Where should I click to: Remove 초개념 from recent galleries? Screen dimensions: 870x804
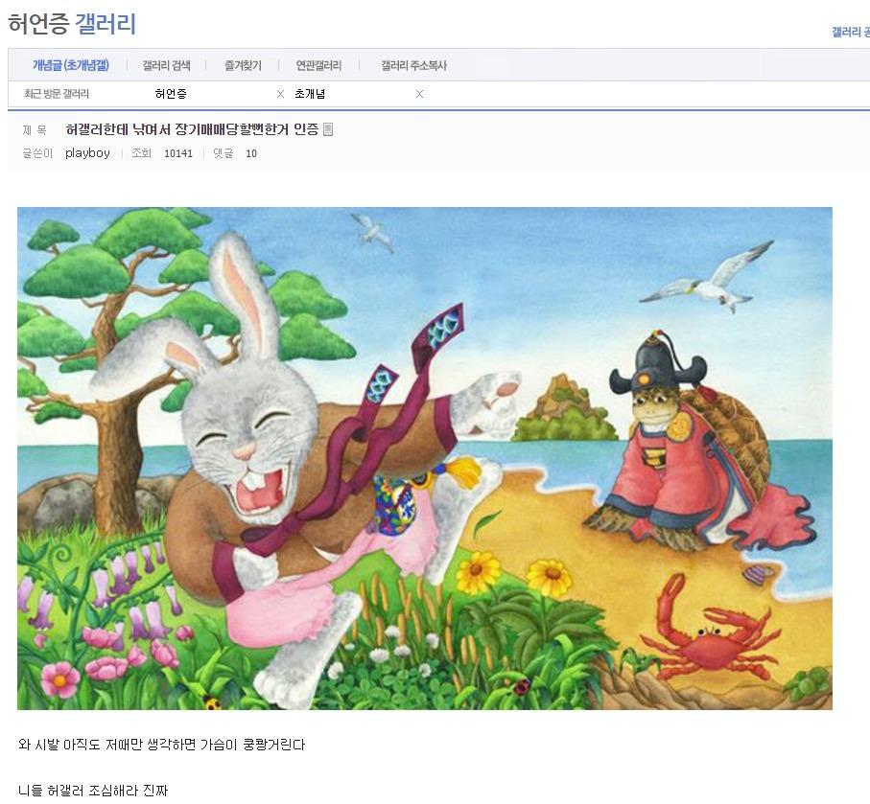[419, 94]
